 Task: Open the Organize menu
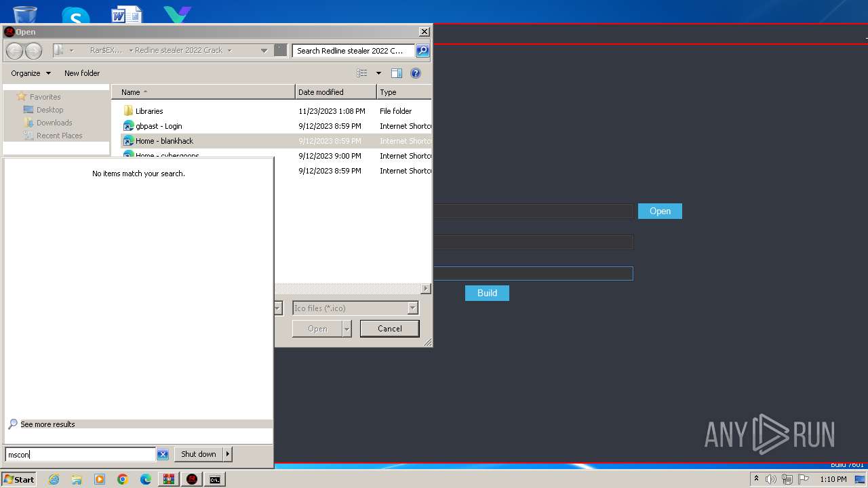(31, 73)
